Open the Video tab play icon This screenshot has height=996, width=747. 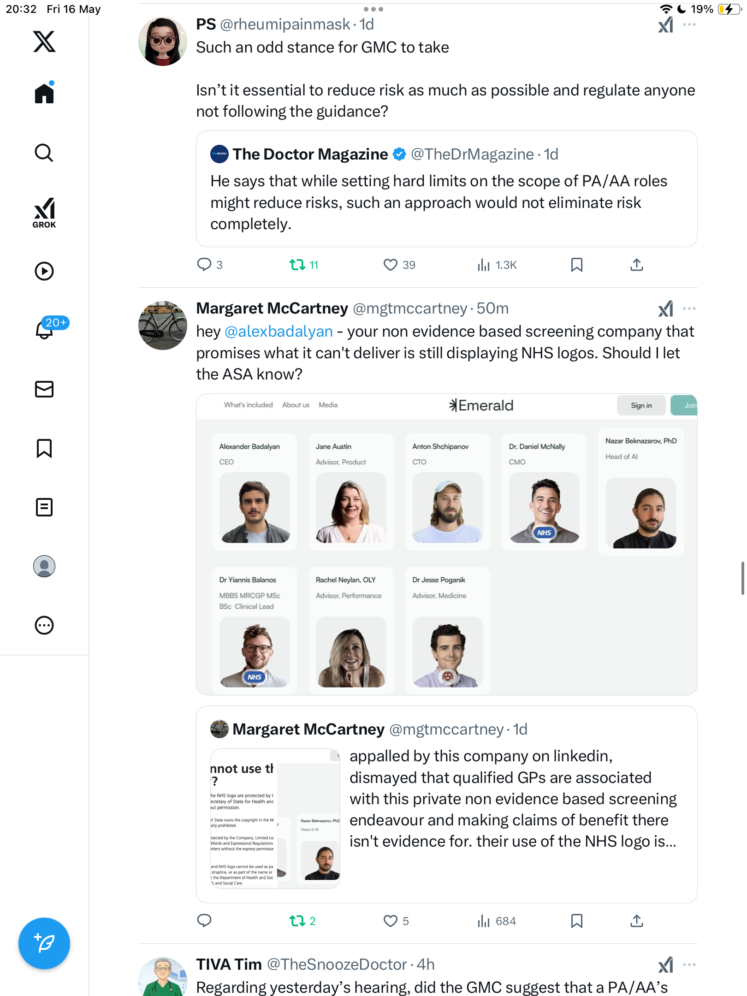[44, 271]
